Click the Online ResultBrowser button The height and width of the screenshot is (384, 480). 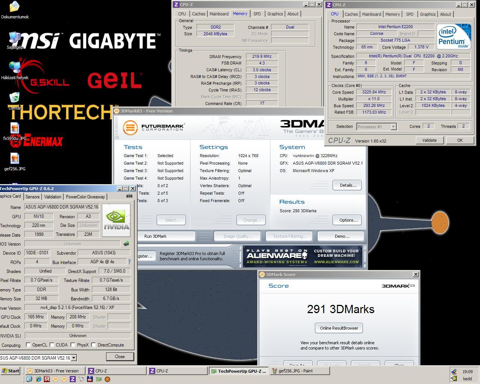(x=339, y=328)
